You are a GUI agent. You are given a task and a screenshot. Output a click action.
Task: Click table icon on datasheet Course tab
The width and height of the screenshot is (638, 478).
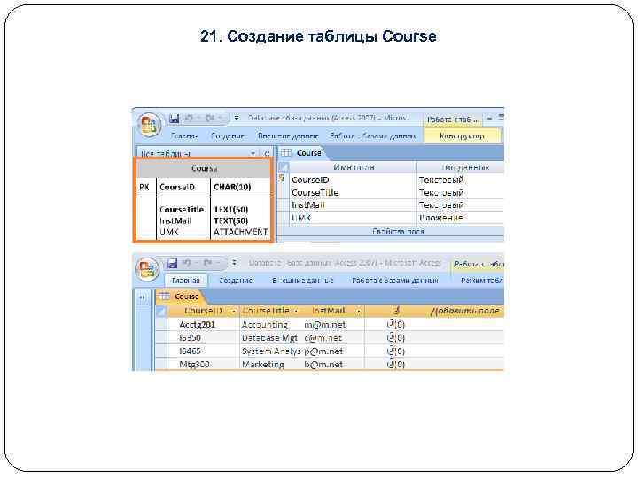pyautogui.click(x=164, y=297)
